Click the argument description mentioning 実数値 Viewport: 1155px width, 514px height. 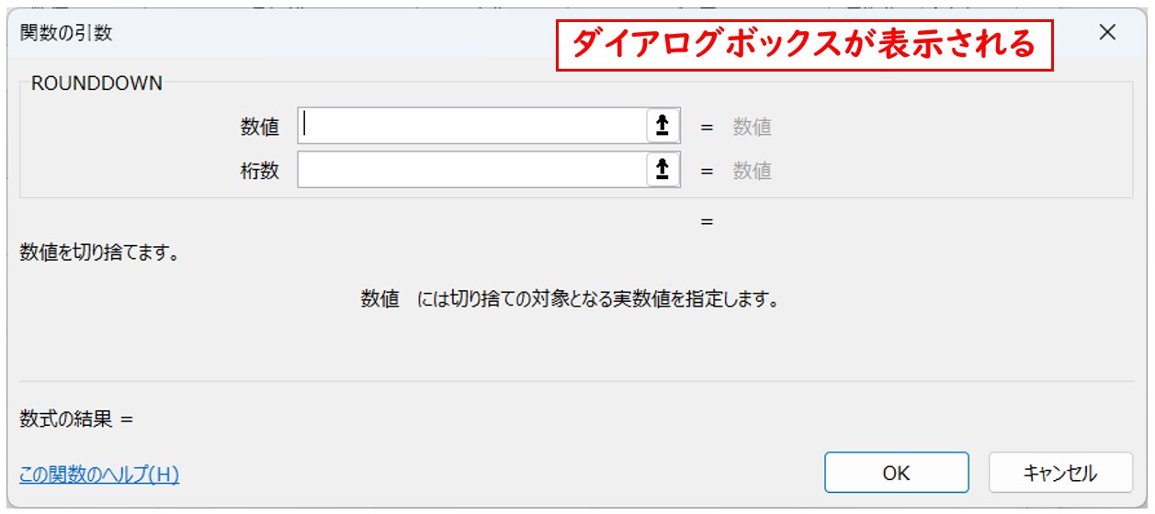coord(570,299)
